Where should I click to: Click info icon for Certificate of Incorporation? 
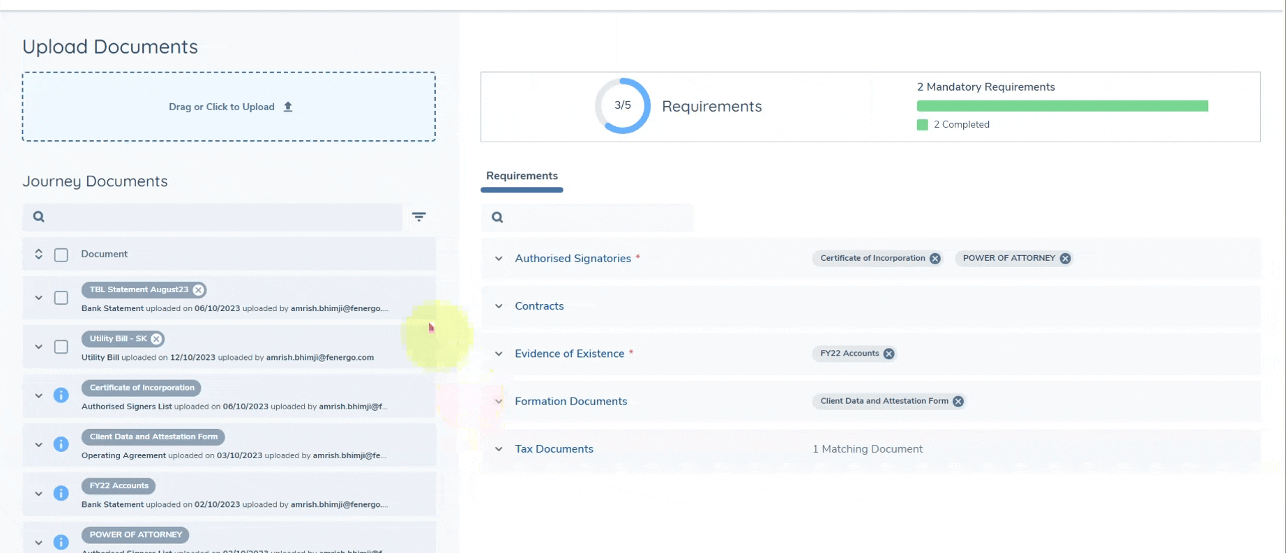coord(61,395)
